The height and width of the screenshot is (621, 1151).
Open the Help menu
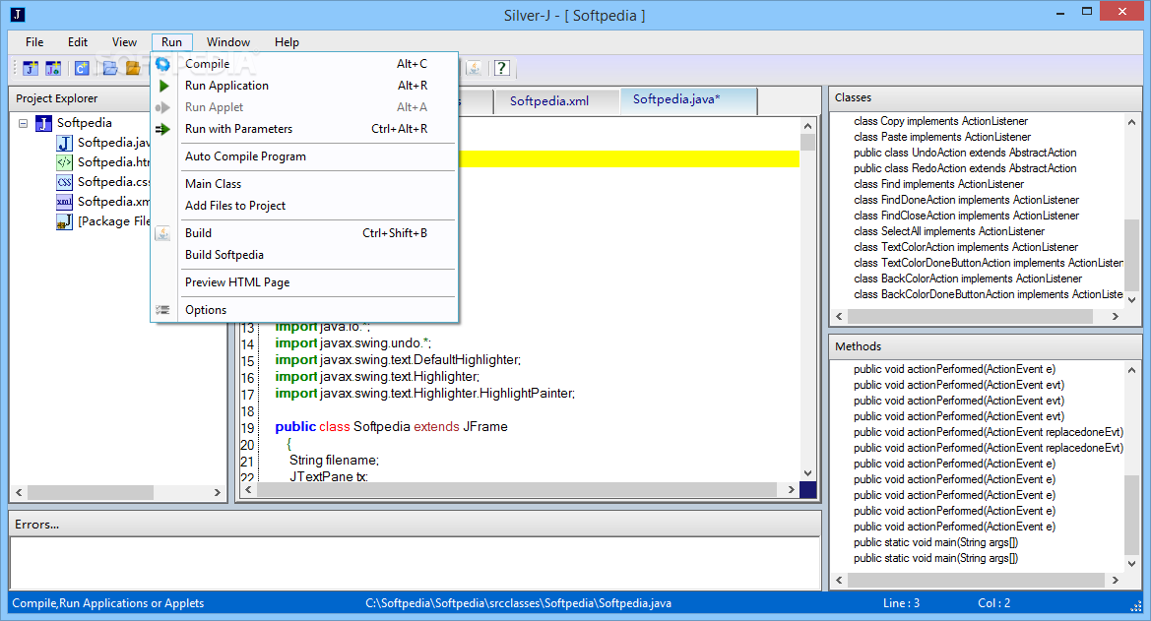288,42
